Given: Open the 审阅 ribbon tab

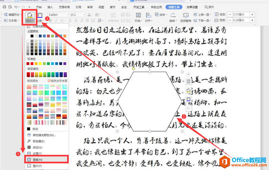Looking at the screenshot, I should [90, 7].
